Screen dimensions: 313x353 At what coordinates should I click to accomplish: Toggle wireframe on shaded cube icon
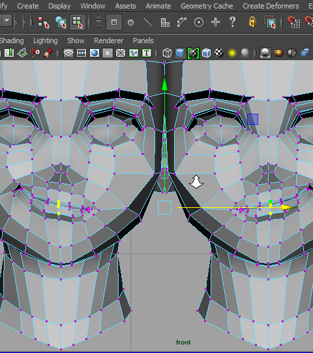coord(206,53)
